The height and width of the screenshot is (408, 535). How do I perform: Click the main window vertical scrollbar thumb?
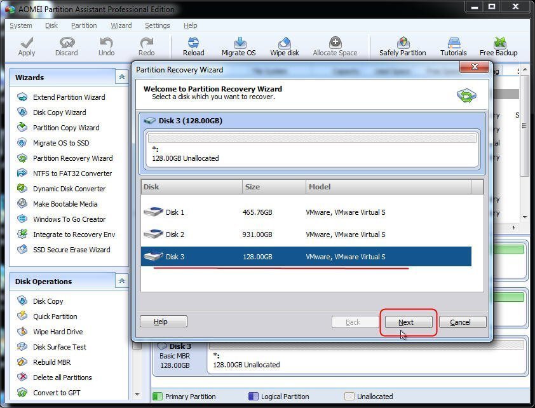click(524, 126)
